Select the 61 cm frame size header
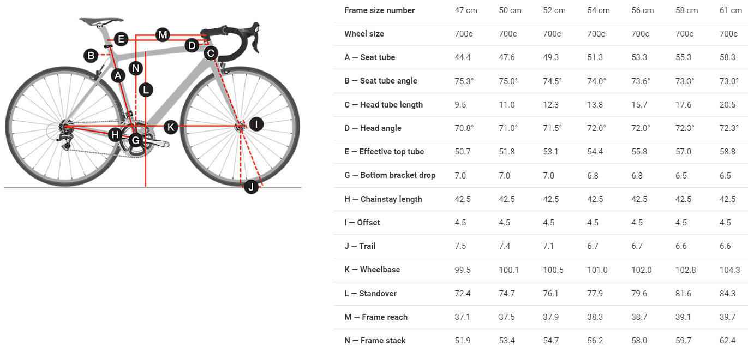The height and width of the screenshot is (351, 748). coord(731,10)
